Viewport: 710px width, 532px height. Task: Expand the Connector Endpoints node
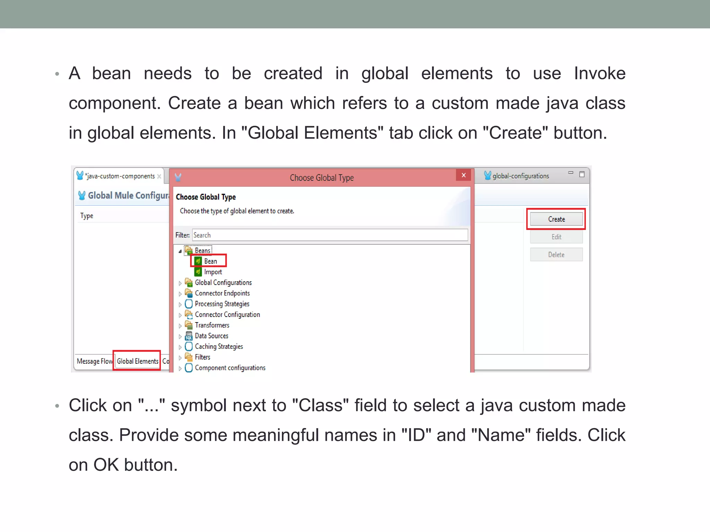pyautogui.click(x=180, y=294)
